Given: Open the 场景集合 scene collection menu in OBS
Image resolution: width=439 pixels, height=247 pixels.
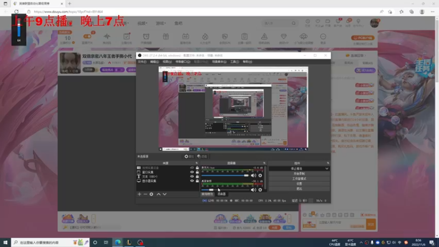Looking at the screenshot, I should click(x=219, y=61).
